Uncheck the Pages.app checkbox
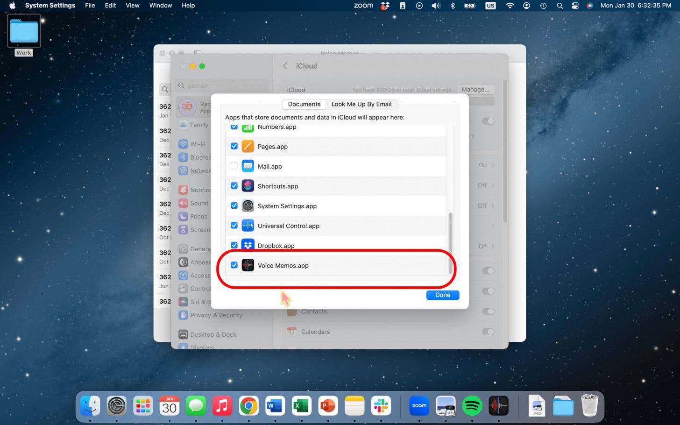680x425 pixels. (234, 146)
